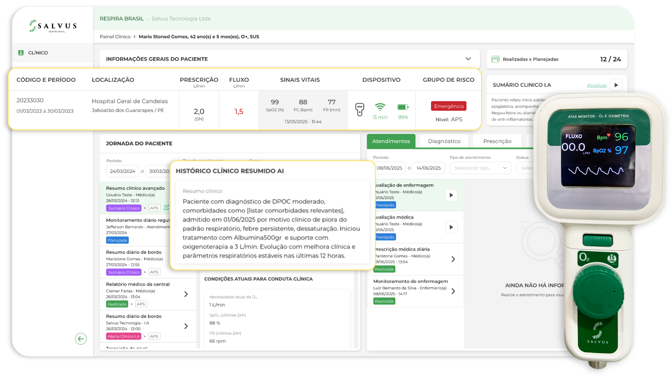This screenshot has height=377, width=671.
Task: Click Planejada tag on Avaliação médica
Action: [385, 237]
